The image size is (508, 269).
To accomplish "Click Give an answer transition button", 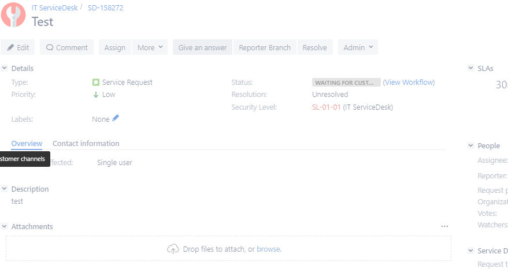I will (202, 47).
